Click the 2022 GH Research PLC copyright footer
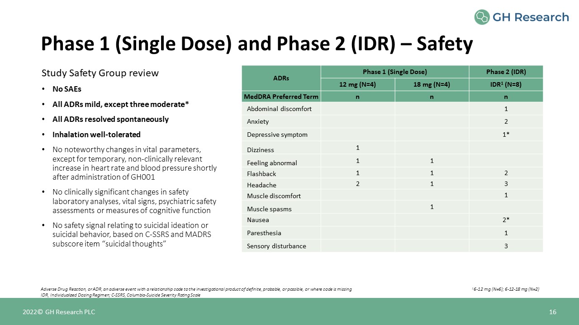Screen dimensions: 579x325 [59, 312]
